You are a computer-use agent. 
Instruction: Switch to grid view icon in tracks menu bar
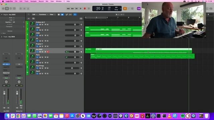tap(59, 15)
